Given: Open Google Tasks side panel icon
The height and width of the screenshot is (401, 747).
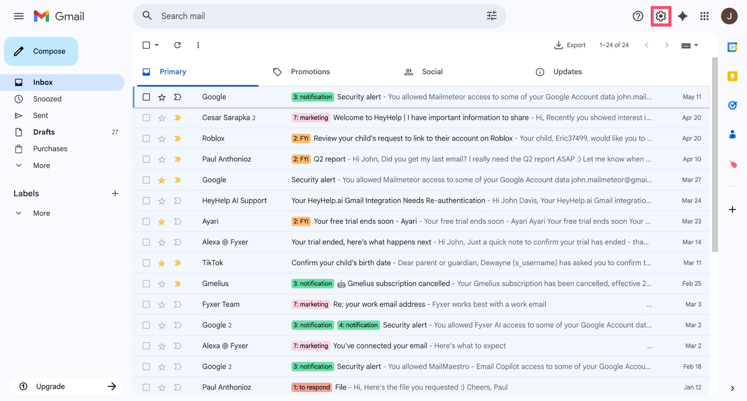Looking at the screenshot, I should 732,105.
